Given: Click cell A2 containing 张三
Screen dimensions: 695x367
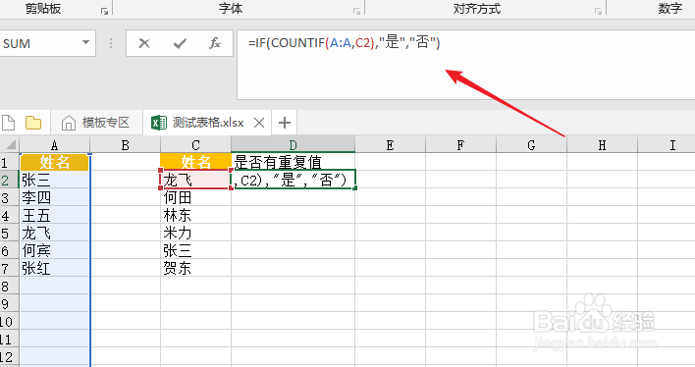Looking at the screenshot, I should coord(55,180).
